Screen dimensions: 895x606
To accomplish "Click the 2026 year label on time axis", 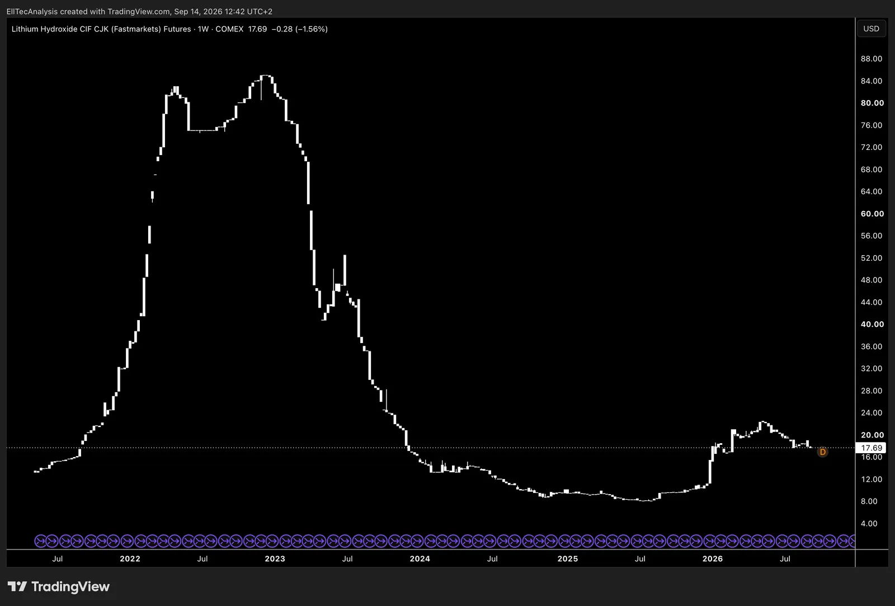I will 712,558.
